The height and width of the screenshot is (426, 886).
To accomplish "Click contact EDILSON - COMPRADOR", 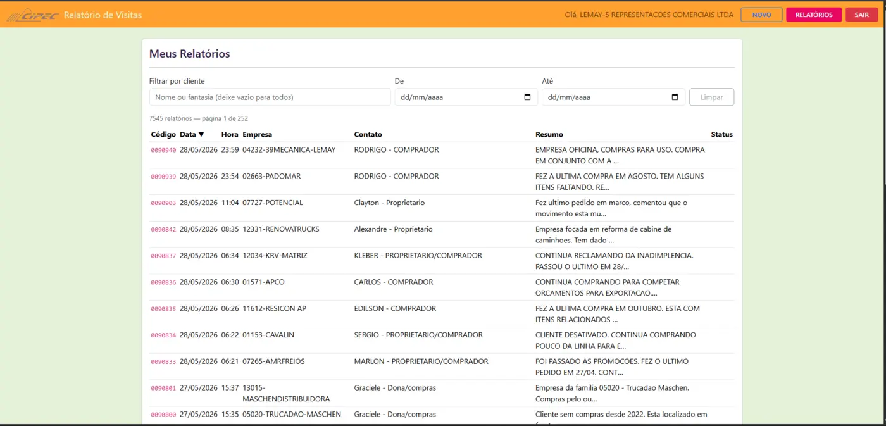I will pos(395,308).
